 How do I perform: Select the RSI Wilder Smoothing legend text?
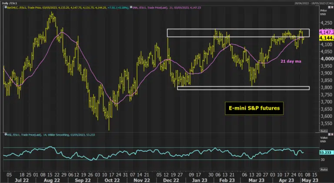(51, 135)
